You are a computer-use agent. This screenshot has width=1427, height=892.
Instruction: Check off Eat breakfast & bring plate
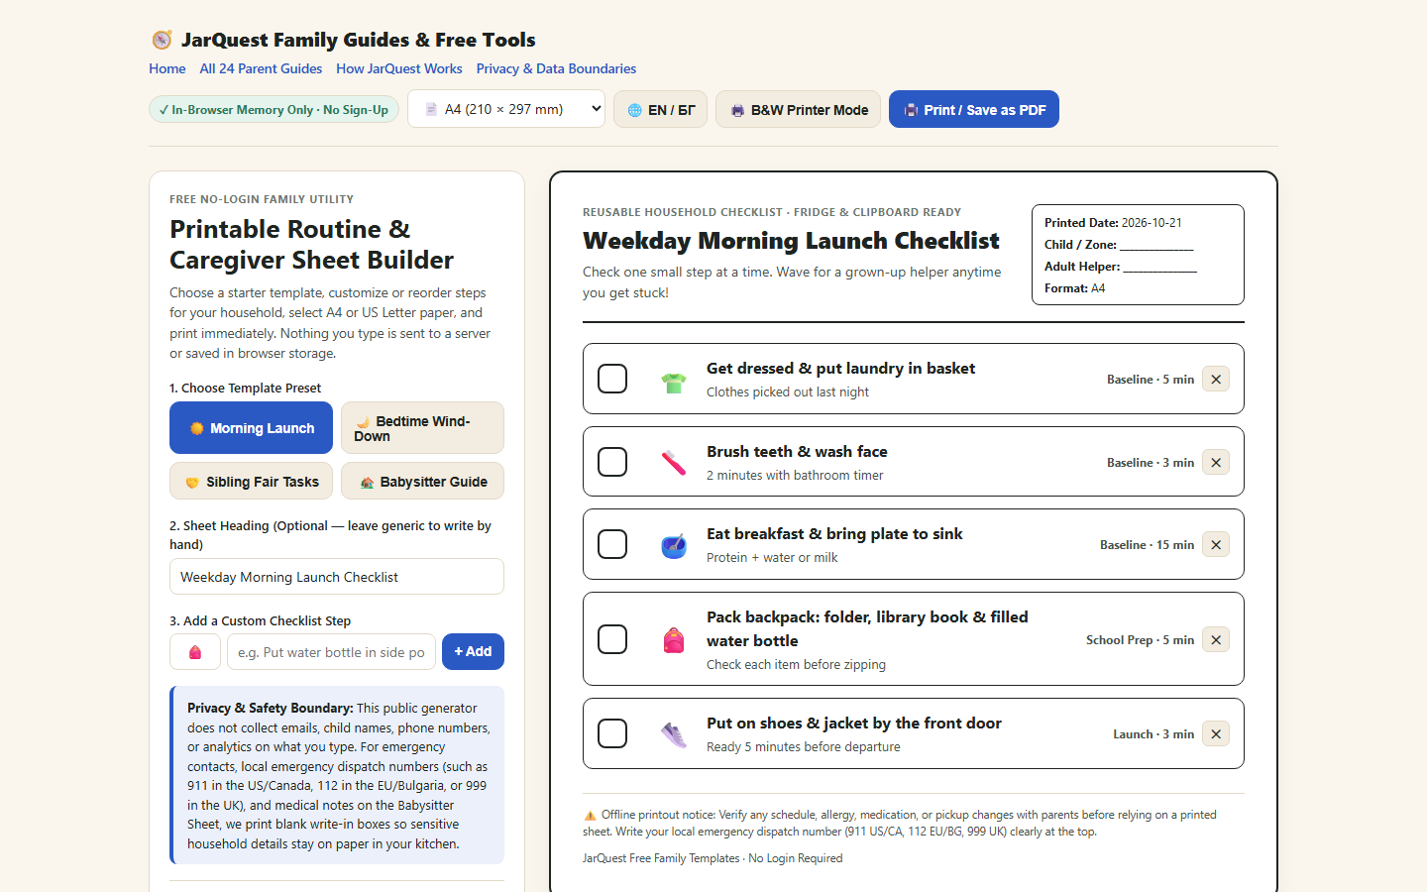pos(612,544)
